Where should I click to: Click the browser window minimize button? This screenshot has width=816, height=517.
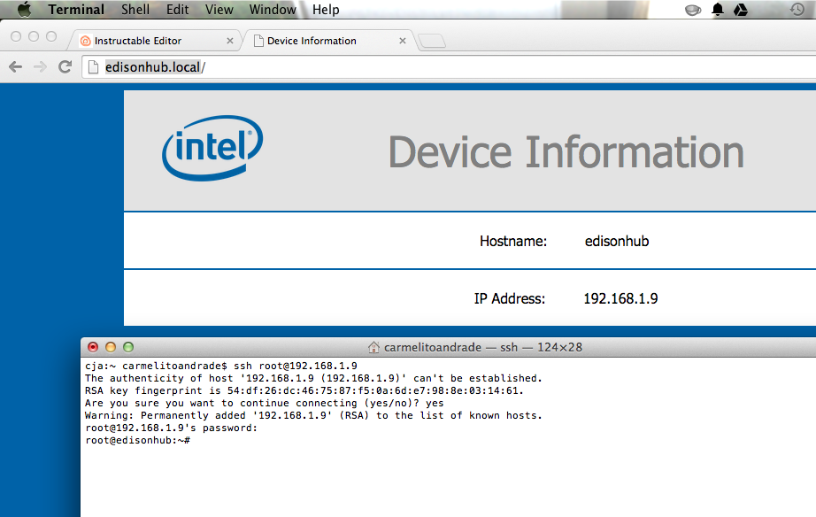[34, 36]
